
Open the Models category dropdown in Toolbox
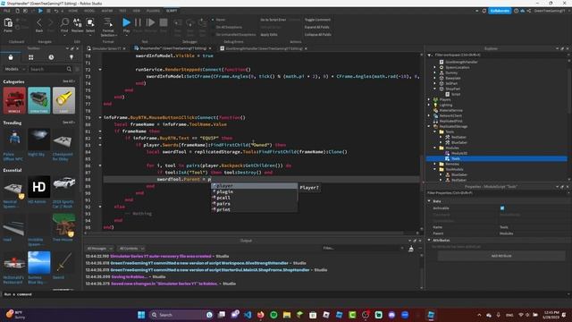coord(15,69)
